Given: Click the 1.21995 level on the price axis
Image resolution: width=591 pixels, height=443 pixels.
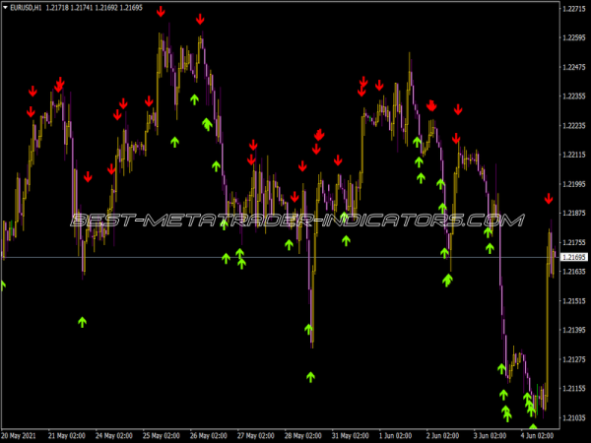Looking at the screenshot, I should [572, 184].
